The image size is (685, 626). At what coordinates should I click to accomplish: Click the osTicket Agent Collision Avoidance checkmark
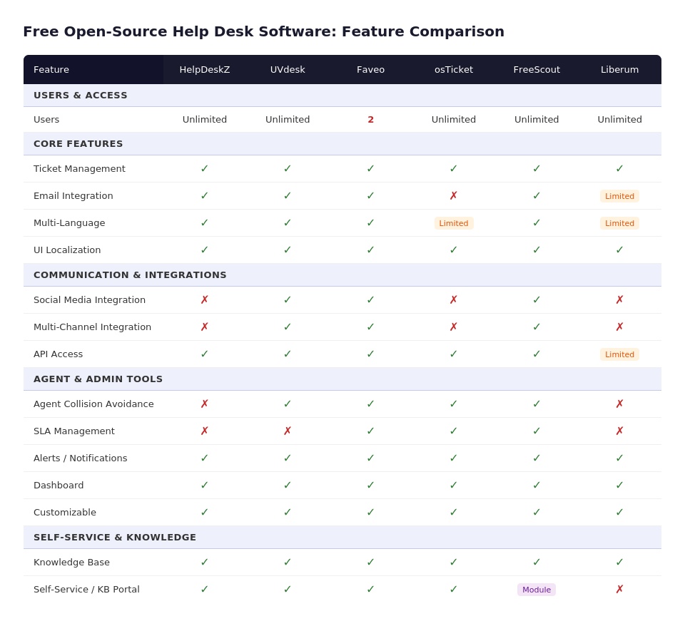click(x=454, y=404)
